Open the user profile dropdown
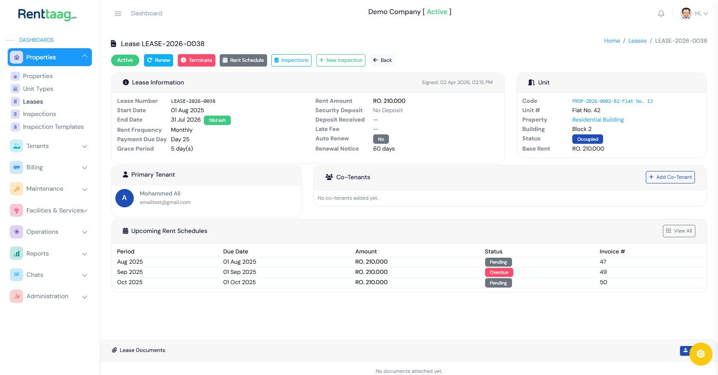718x375 pixels. 694,14
